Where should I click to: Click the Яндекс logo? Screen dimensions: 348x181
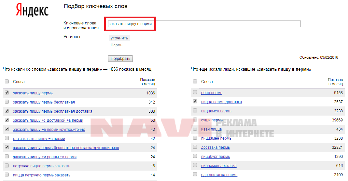[x=32, y=10]
